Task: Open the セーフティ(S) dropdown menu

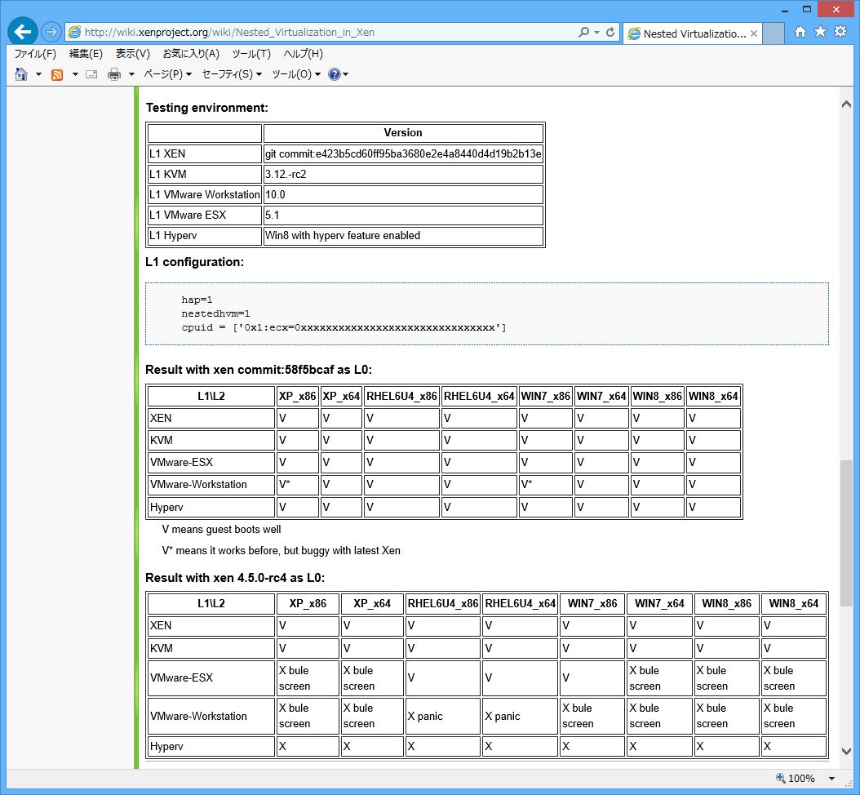Action: click(232, 74)
